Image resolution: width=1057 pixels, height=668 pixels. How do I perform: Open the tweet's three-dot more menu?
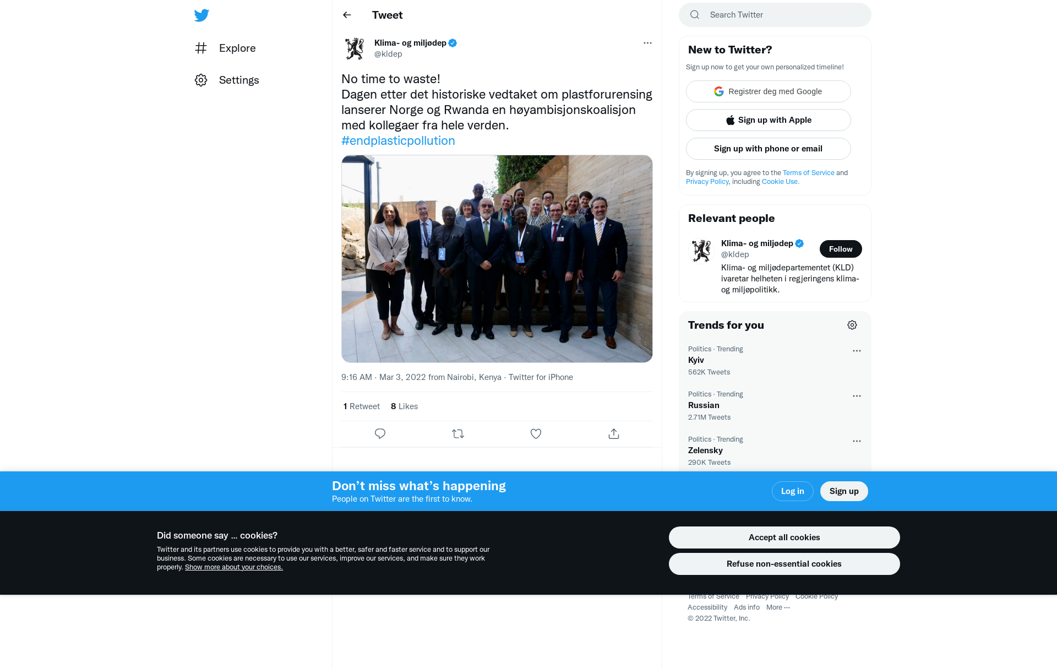(647, 43)
